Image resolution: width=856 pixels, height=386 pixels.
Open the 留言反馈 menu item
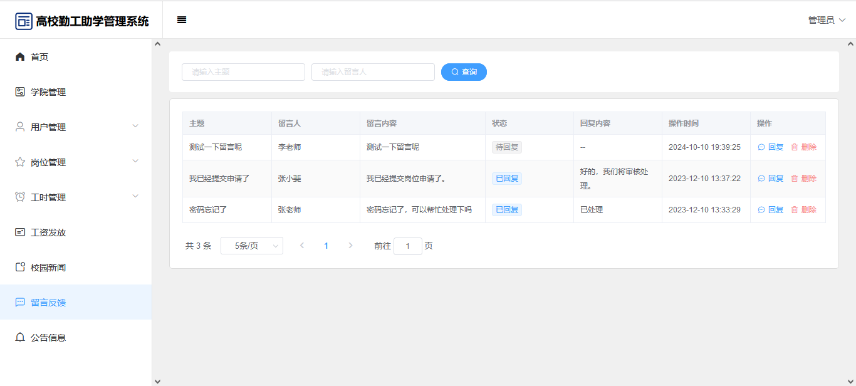tap(48, 303)
